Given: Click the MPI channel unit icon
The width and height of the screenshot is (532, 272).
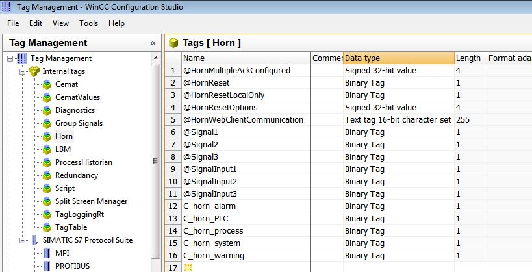Looking at the screenshot, I should pos(47,253).
